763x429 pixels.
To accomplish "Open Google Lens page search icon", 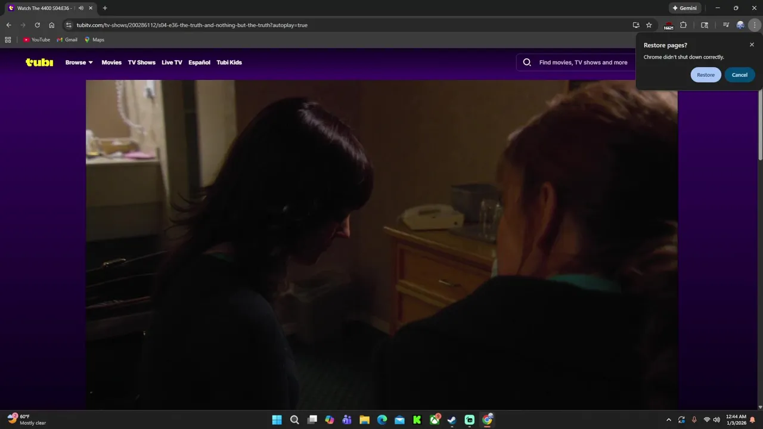I will 705,25.
